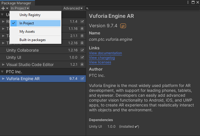
Task: Expand Visual Studio Code Editor entry
Action: tap(3, 65)
